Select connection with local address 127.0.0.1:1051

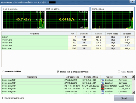pos(67,92)
